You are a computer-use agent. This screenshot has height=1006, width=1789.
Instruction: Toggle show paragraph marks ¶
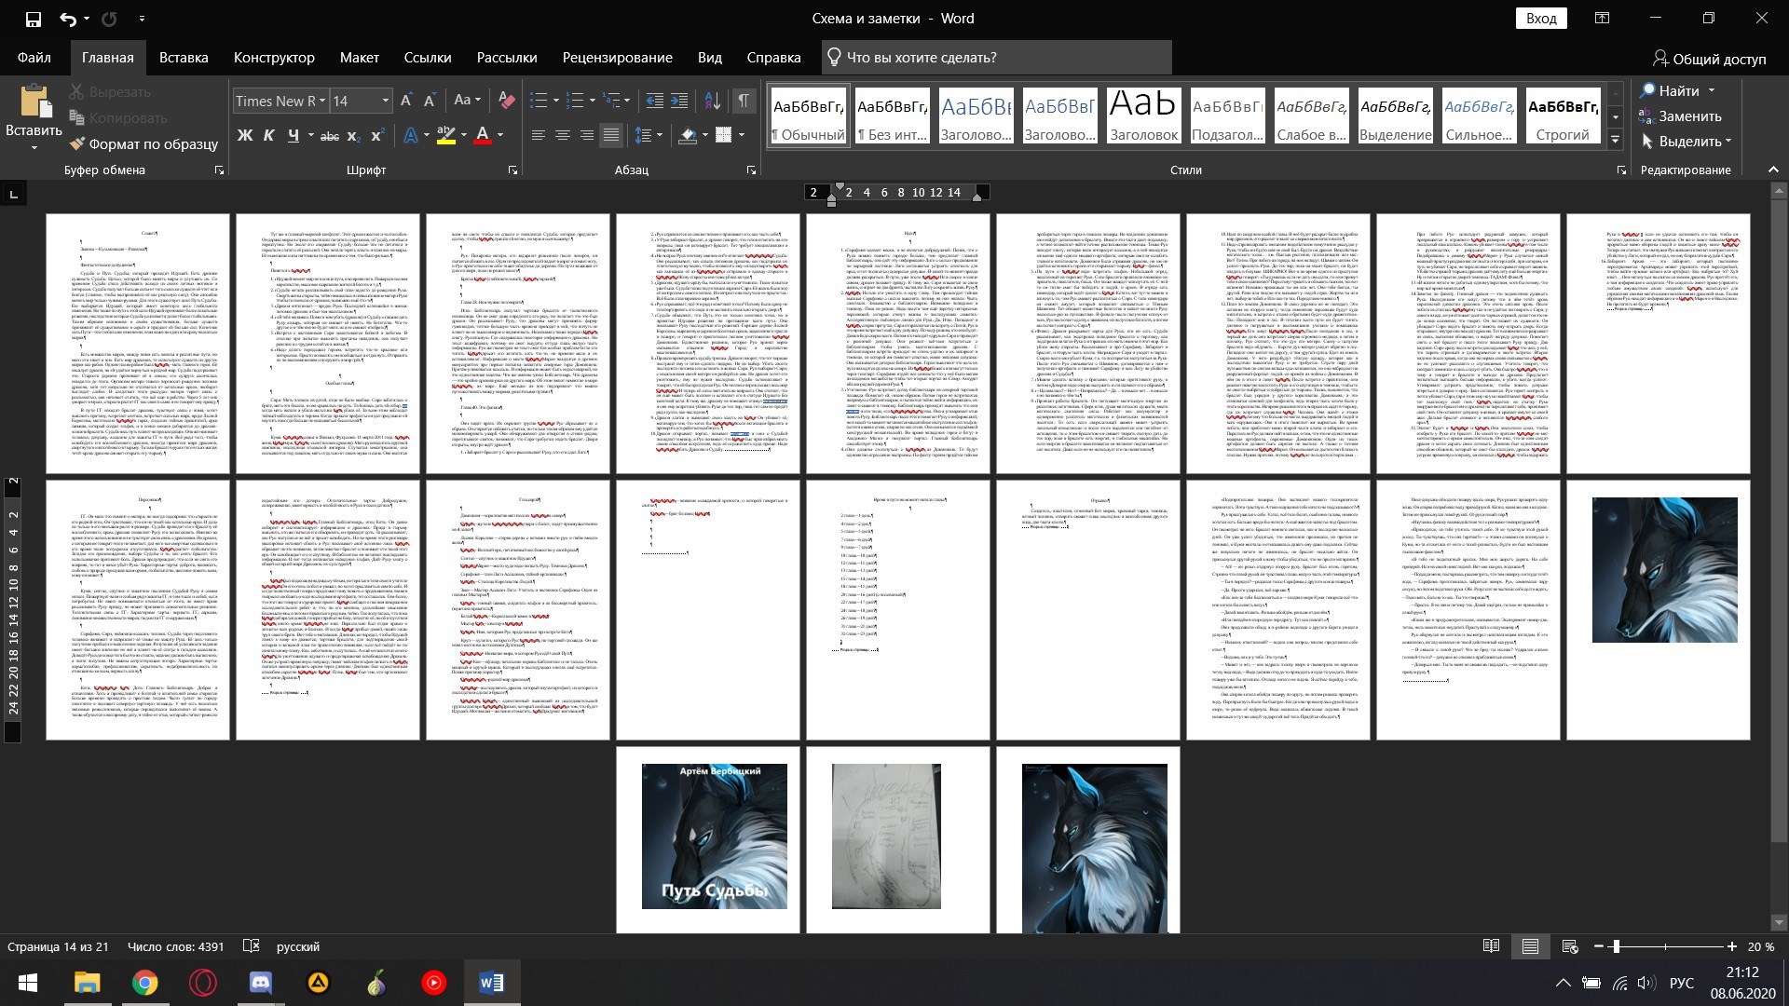point(744,100)
